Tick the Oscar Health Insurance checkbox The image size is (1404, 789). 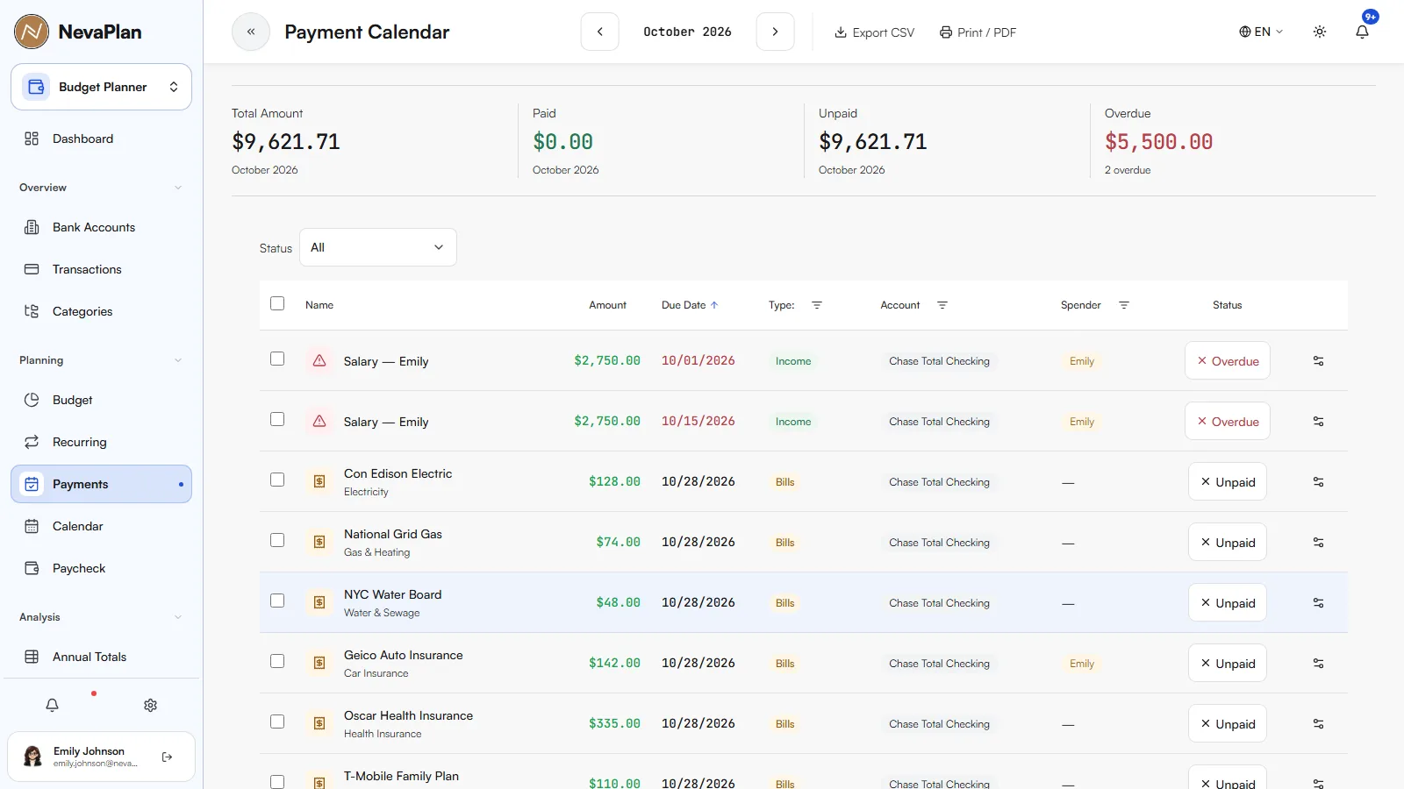click(x=277, y=721)
